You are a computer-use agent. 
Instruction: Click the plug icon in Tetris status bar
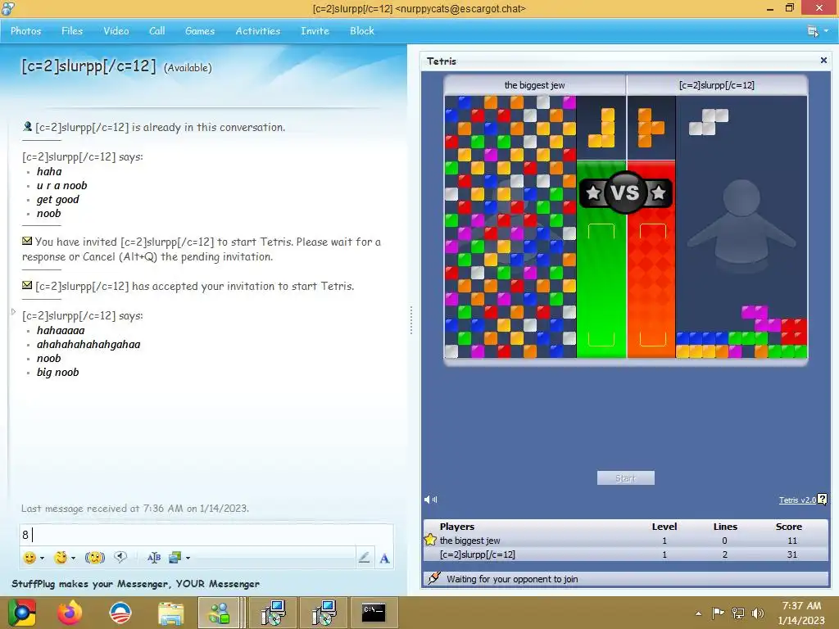click(x=434, y=578)
